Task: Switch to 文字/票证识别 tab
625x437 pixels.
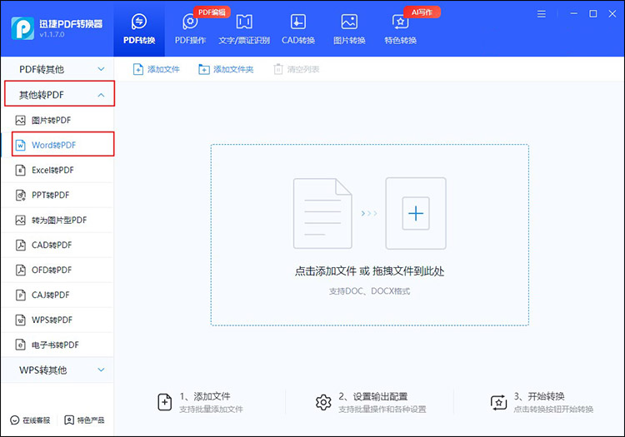Action: pyautogui.click(x=244, y=29)
